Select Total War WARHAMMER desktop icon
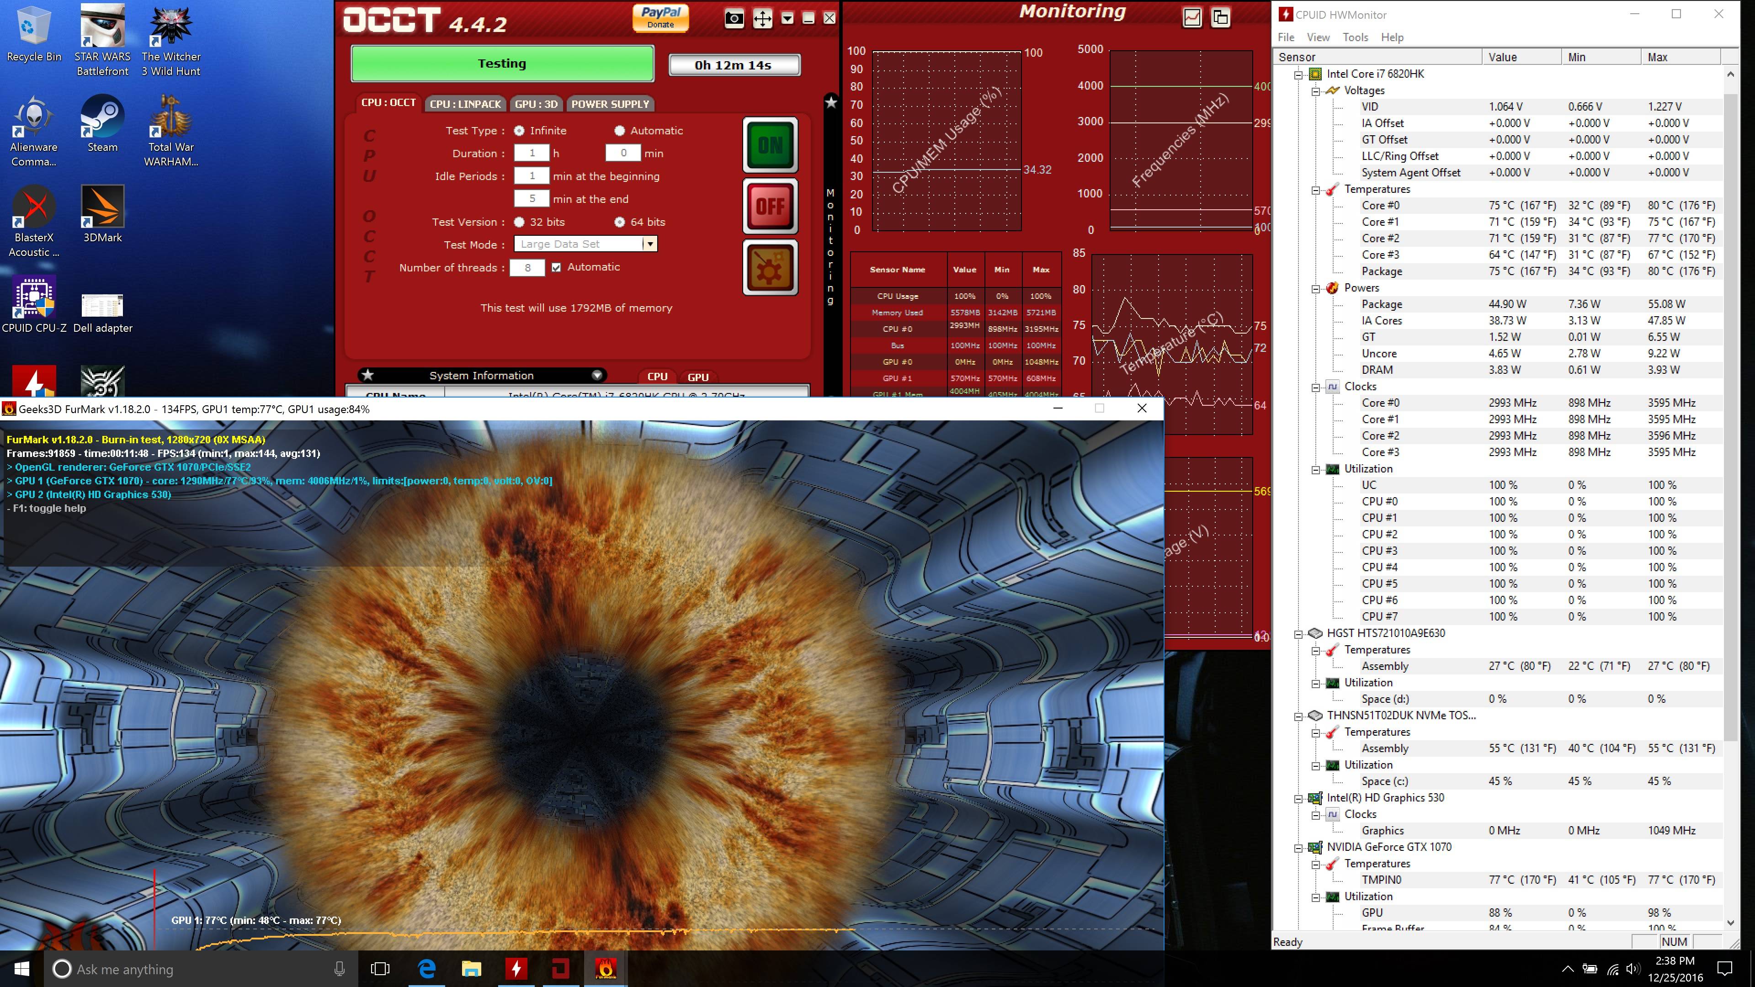Screen dimensions: 1755x987 (171, 131)
